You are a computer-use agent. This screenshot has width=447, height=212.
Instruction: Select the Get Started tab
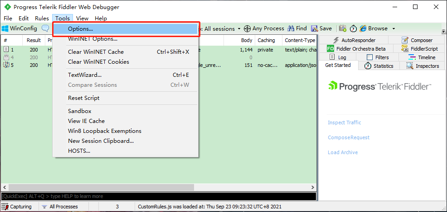pyautogui.click(x=338, y=65)
